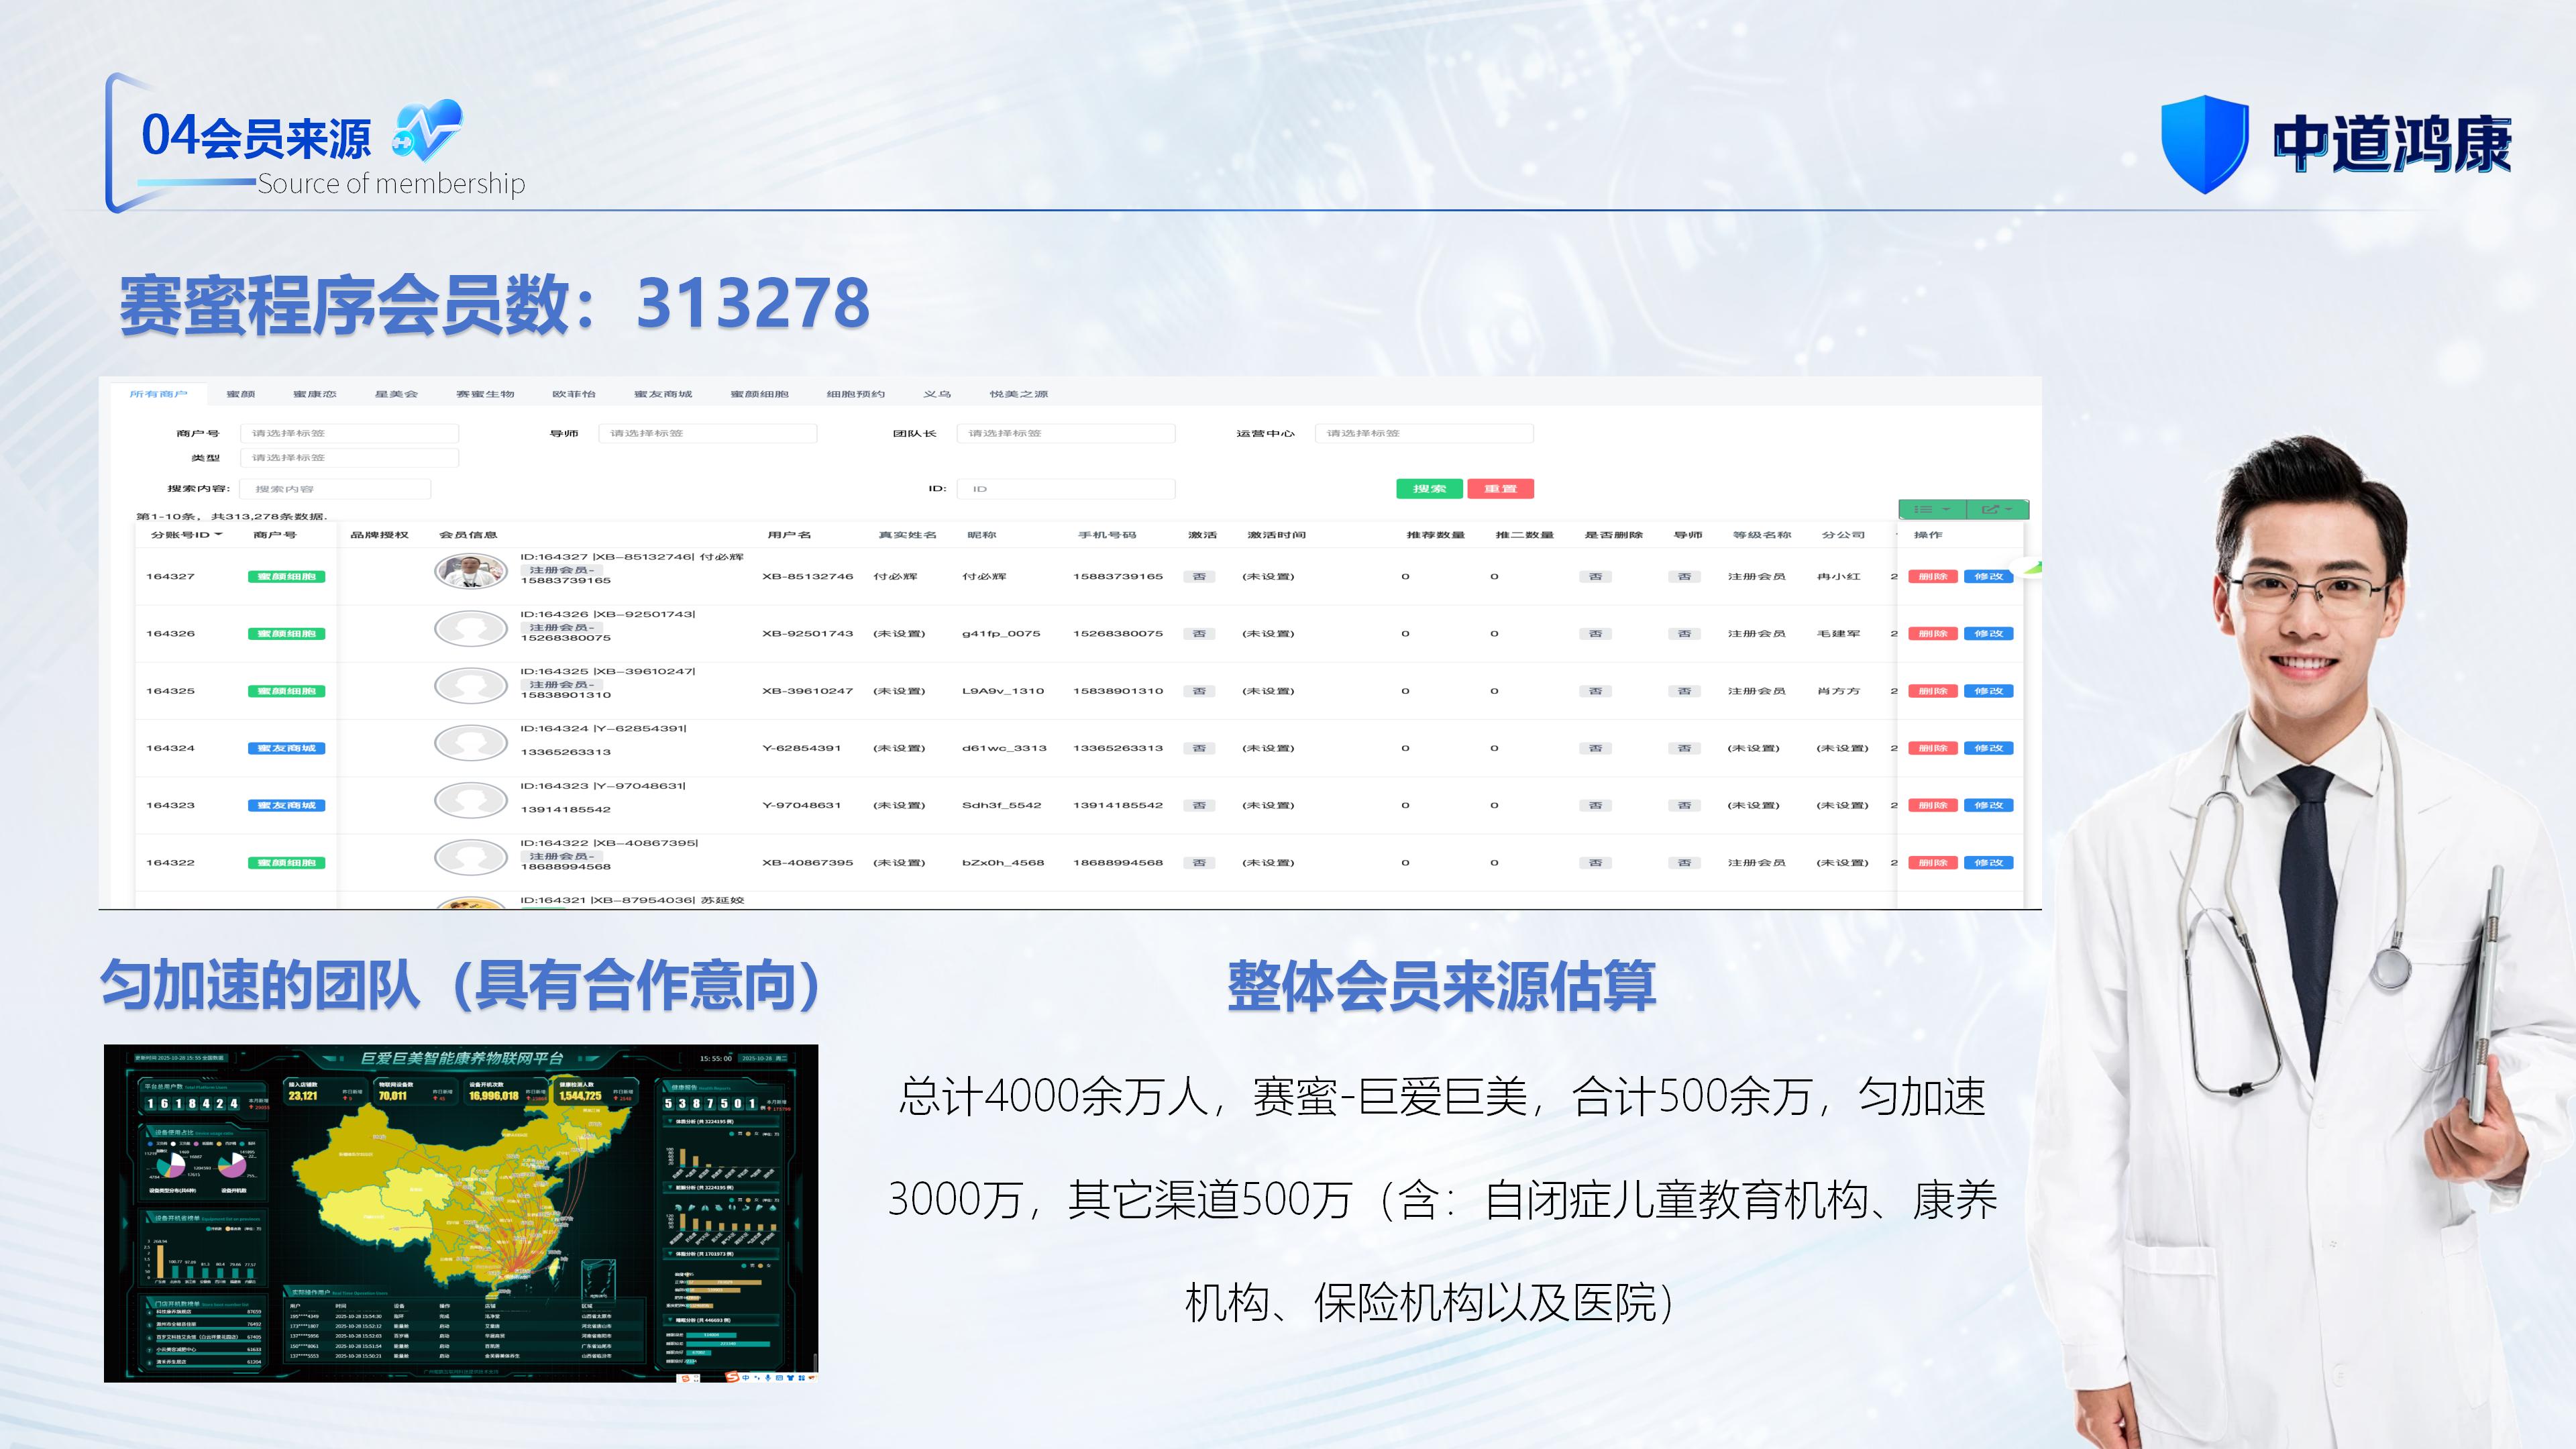This screenshot has height=1449, width=2576.
Task: Click the 激活 否 badge in row 164327
Action: click(x=1200, y=577)
